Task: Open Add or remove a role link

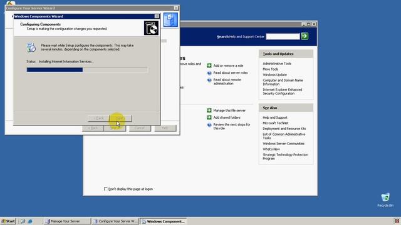Action: [228, 66]
